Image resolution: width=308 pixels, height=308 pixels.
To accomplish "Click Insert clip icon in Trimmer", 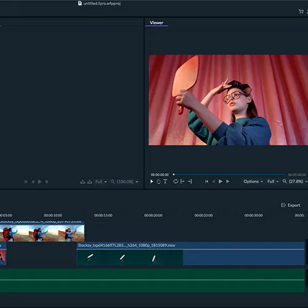I will (83, 182).
